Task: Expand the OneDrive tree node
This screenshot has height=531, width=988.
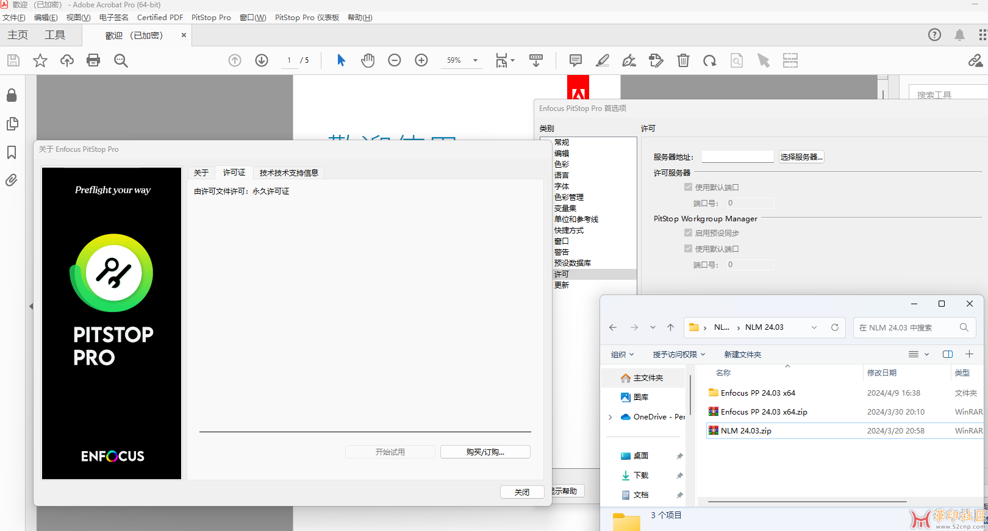Action: tap(610, 417)
